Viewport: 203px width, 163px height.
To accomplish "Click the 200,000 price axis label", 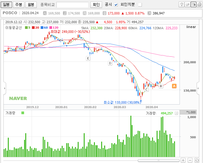I will [189, 62].
